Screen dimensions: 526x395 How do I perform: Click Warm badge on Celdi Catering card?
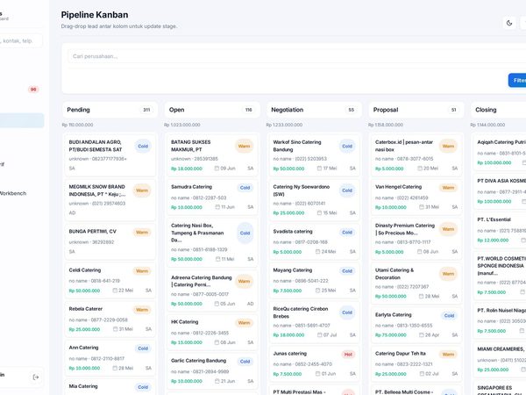(142, 271)
